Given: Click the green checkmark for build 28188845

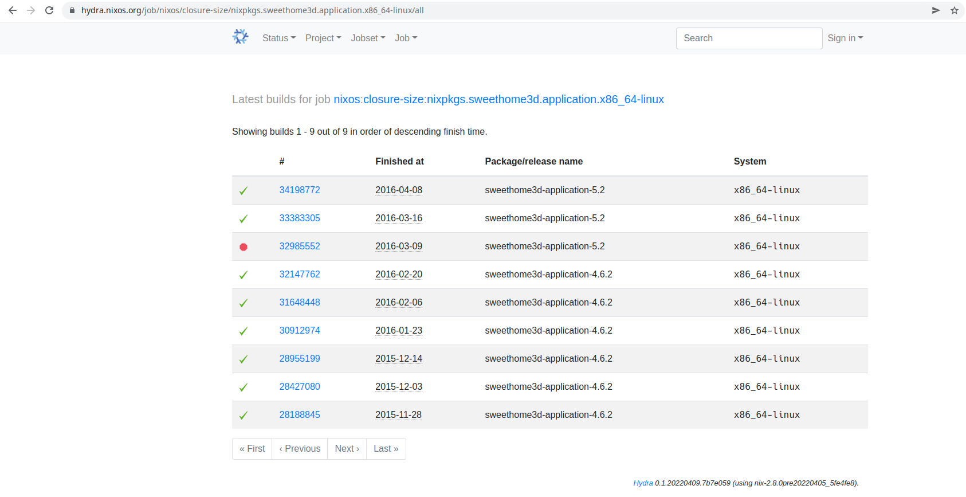Looking at the screenshot, I should tap(244, 416).
